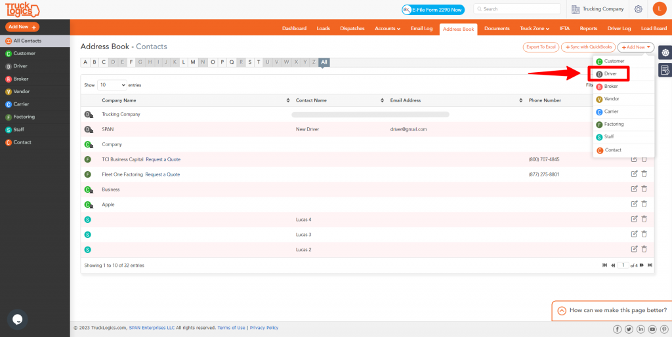Filter contacts by letter A

point(85,62)
